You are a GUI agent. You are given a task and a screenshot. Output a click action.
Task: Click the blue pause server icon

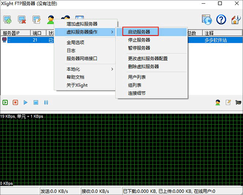click(x=46, y=102)
